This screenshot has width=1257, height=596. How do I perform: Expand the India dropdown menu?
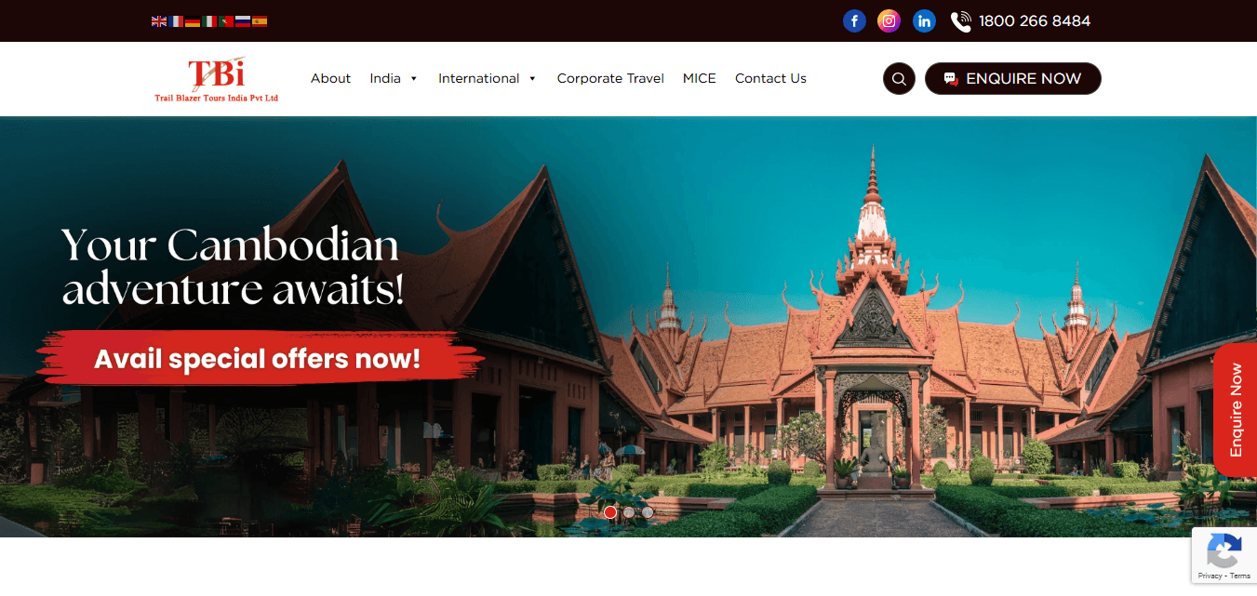[x=394, y=78]
